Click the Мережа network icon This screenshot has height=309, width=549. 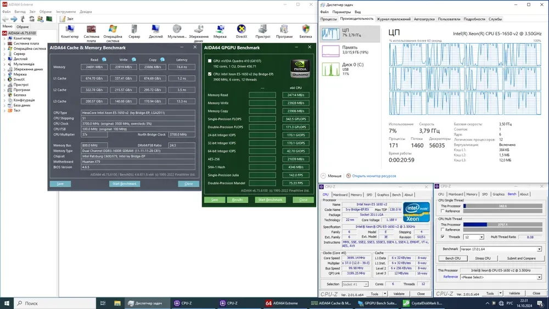click(220, 30)
